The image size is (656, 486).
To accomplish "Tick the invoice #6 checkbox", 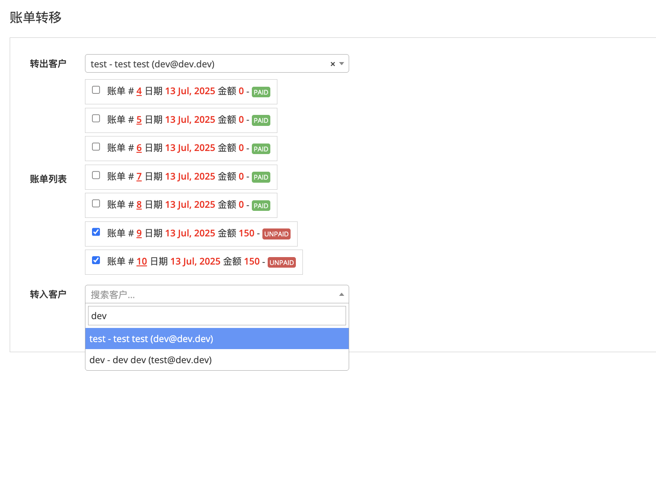I will click(x=96, y=147).
